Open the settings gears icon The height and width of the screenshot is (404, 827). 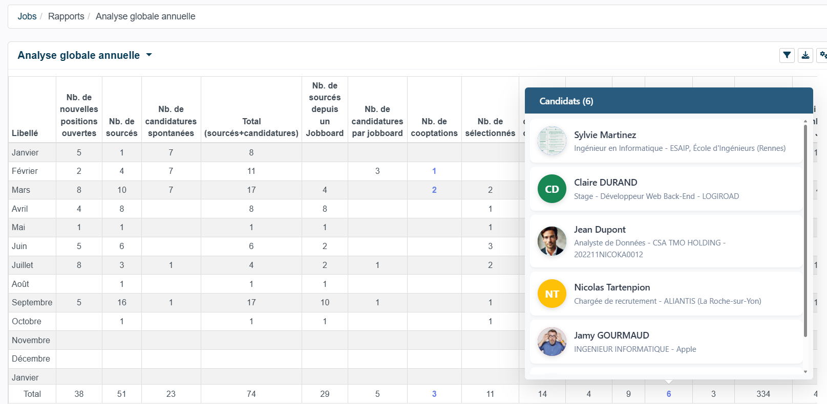[822, 55]
